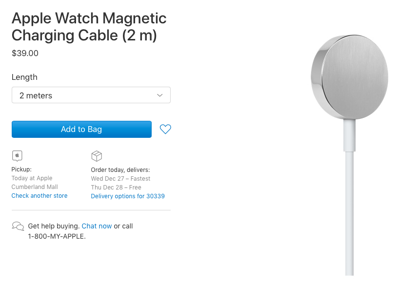Click the $39.00 price text
The image size is (394, 282).
[25, 53]
